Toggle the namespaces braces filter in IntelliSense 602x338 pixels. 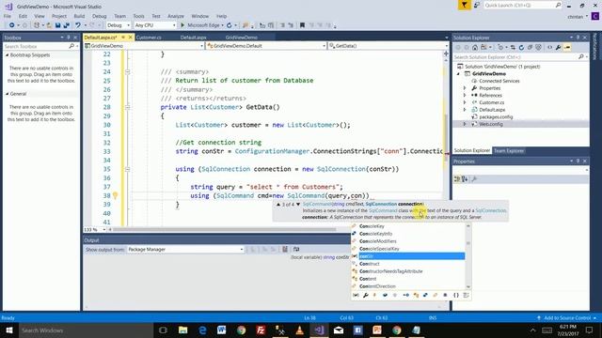(x=455, y=295)
